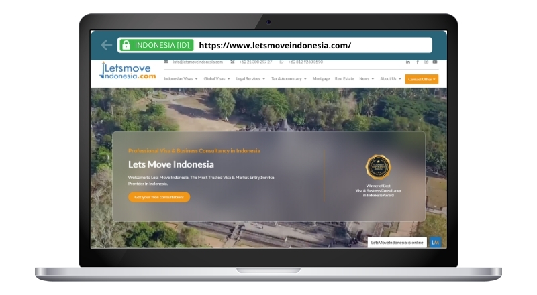Click the gold award badge emblem
Viewport: 537px width, 295px height.
pyautogui.click(x=378, y=167)
